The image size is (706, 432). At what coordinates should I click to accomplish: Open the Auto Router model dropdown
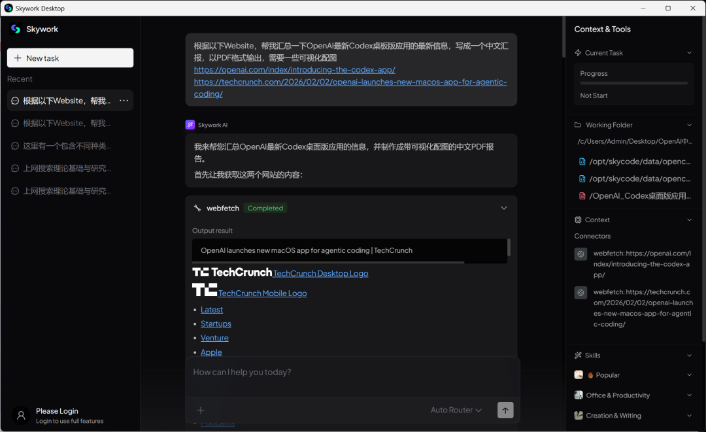tap(456, 410)
